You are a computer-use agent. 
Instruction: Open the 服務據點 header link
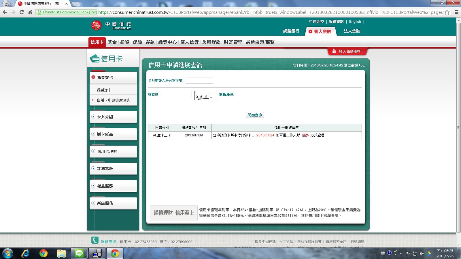tap(336, 22)
